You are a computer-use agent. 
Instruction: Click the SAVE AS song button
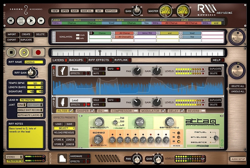(87, 11)
